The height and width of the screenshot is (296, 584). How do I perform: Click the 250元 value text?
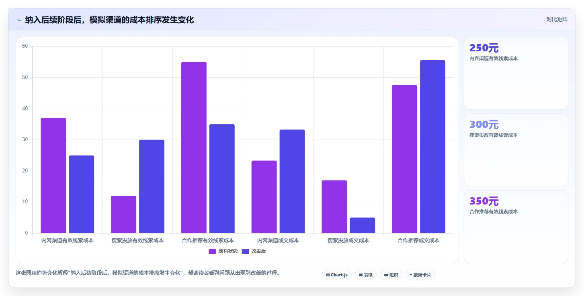coord(484,48)
